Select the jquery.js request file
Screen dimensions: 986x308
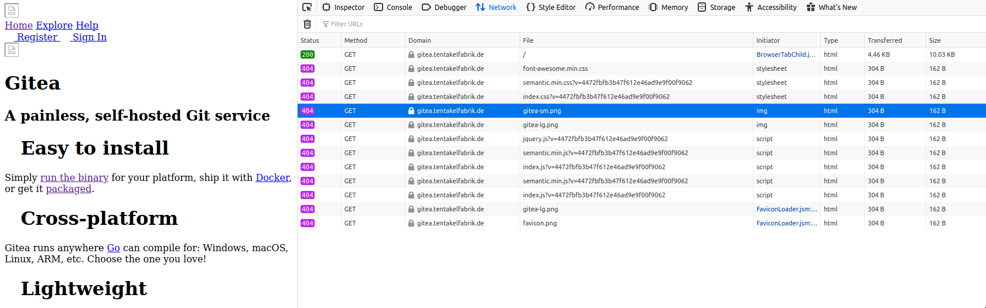[595, 139]
